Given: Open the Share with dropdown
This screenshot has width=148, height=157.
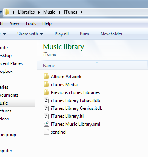Looking at the screenshot, I should point(30,34).
